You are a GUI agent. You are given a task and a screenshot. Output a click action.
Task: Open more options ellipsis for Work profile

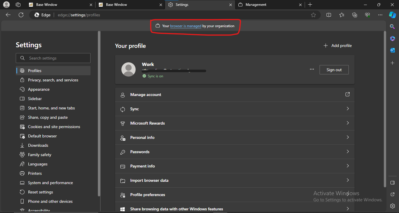(x=312, y=69)
